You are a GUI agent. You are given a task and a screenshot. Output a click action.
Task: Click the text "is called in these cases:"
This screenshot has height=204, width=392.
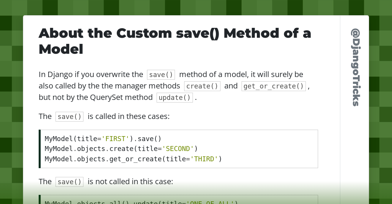[129, 116]
